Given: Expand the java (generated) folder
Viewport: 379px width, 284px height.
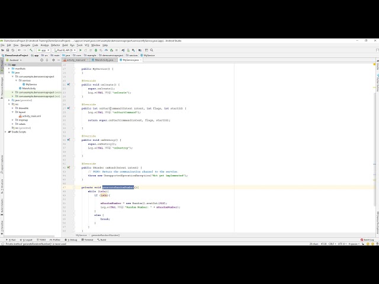Looking at the screenshot, I should coord(9,100).
